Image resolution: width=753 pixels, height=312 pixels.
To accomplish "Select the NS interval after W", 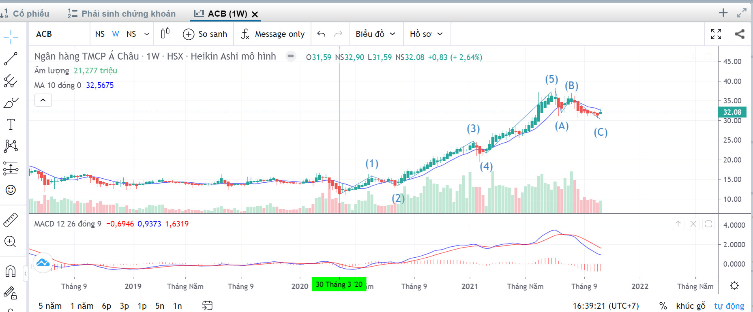I will (x=131, y=34).
